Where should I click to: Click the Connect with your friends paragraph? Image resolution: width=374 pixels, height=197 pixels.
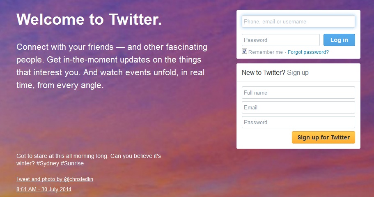[x=112, y=66]
